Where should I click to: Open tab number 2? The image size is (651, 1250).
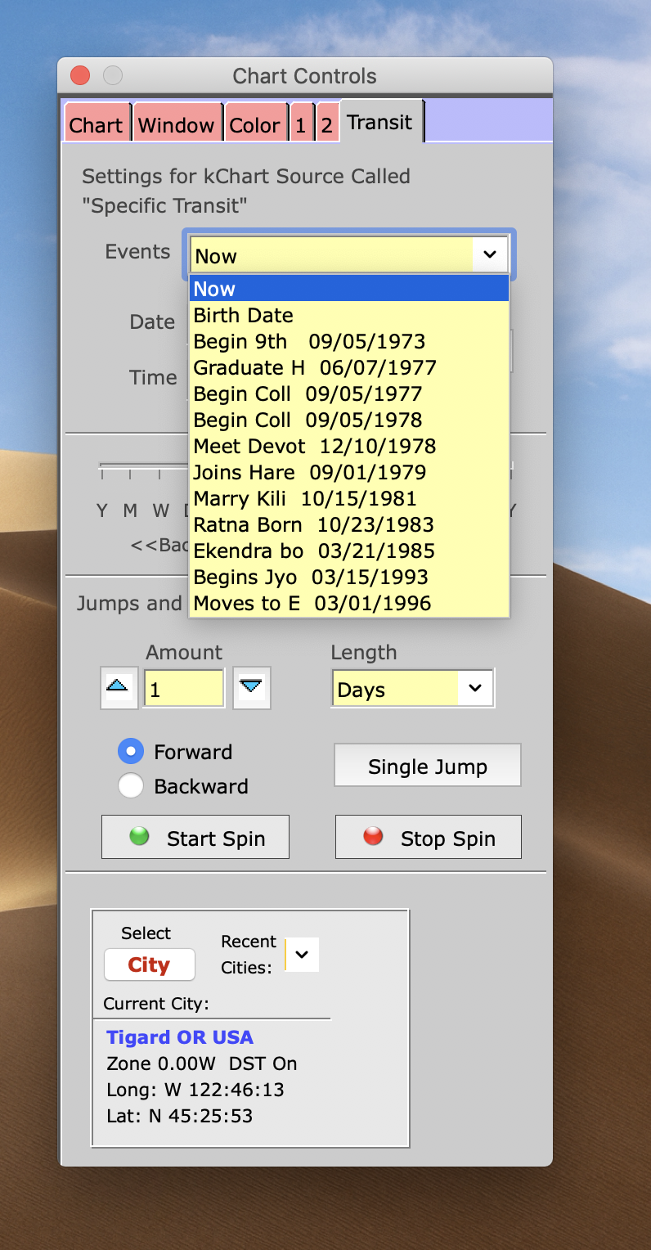tap(326, 125)
